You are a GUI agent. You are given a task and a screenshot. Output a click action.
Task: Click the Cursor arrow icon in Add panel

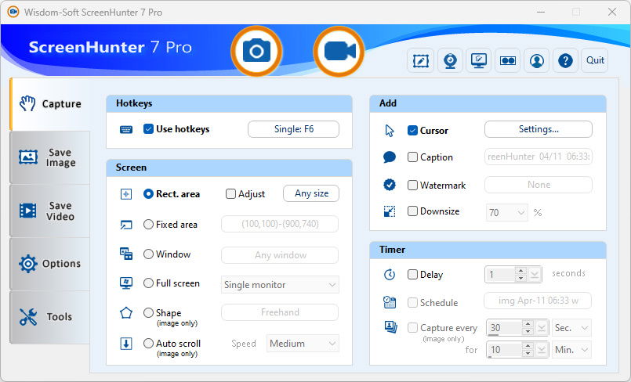pos(390,131)
